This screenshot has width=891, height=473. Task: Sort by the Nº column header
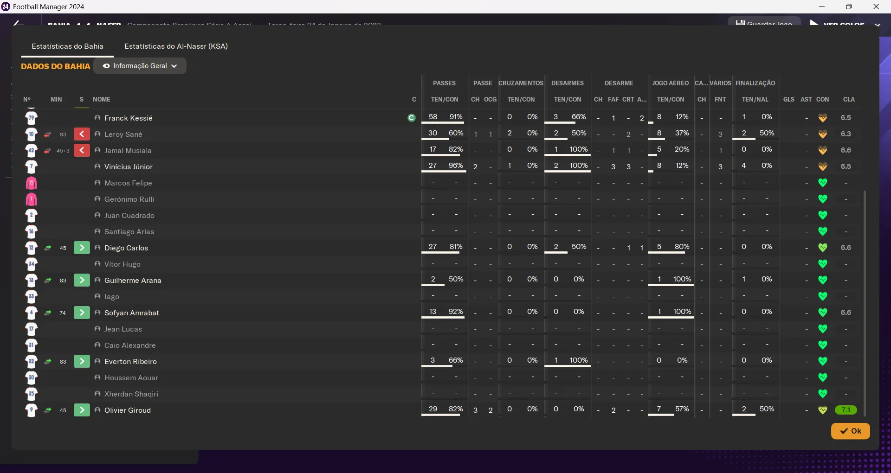point(27,99)
